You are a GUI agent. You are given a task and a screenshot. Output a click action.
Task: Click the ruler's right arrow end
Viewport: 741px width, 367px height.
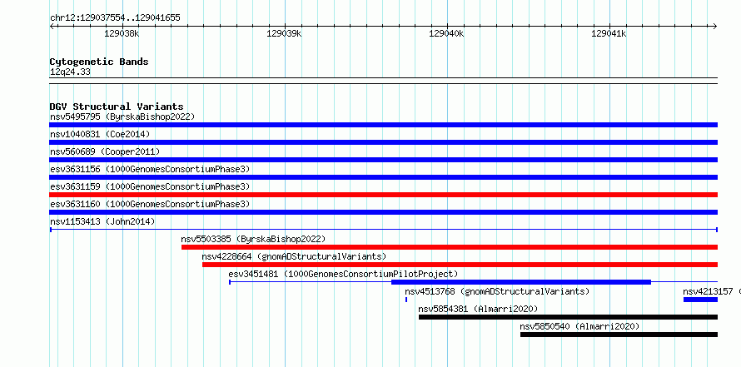tap(715, 26)
